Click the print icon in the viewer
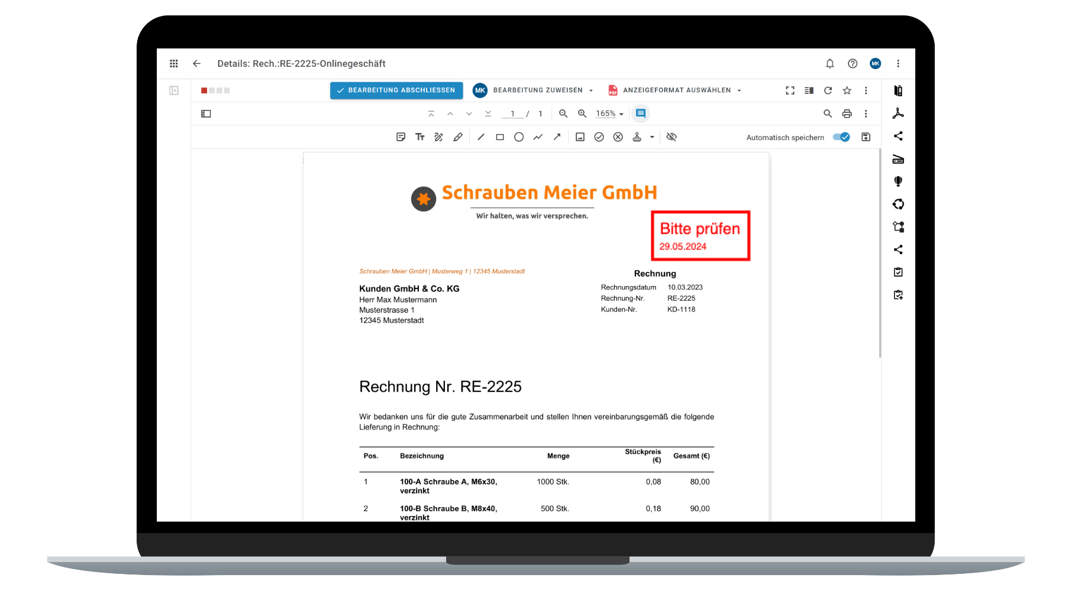Image resolution: width=1065 pixels, height=591 pixels. (x=846, y=113)
